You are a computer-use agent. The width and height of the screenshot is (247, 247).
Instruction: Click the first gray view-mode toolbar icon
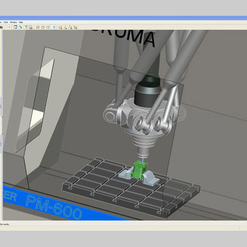coord(38,27)
